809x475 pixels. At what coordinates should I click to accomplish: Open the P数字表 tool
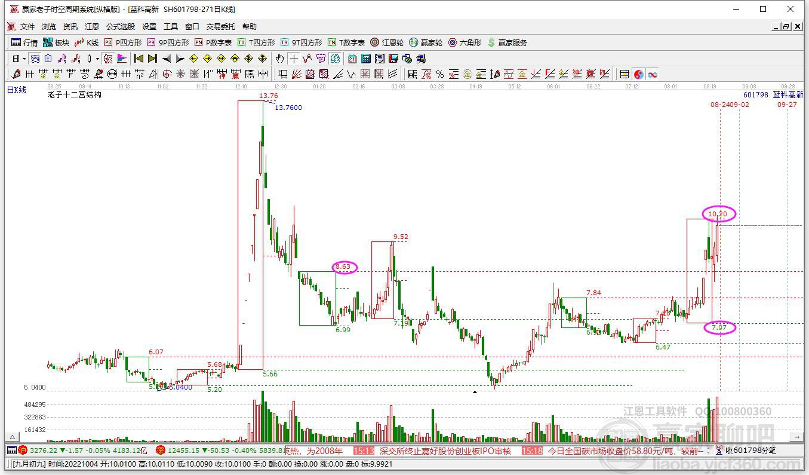tap(213, 42)
